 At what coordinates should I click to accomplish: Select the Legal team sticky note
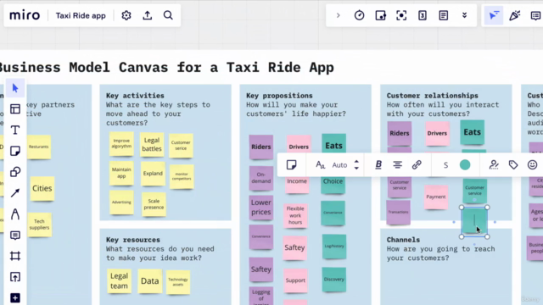tap(119, 281)
